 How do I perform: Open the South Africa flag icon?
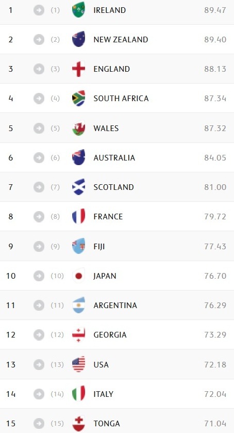[79, 98]
